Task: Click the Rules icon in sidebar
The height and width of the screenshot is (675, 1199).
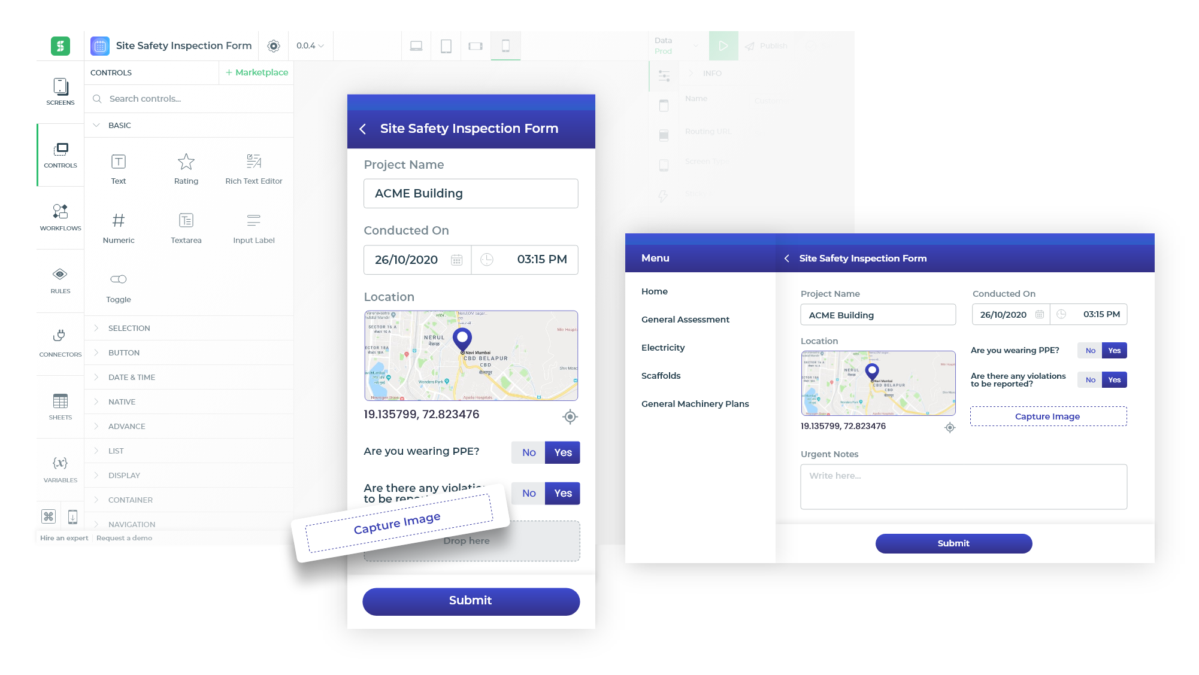Action: coord(60,280)
